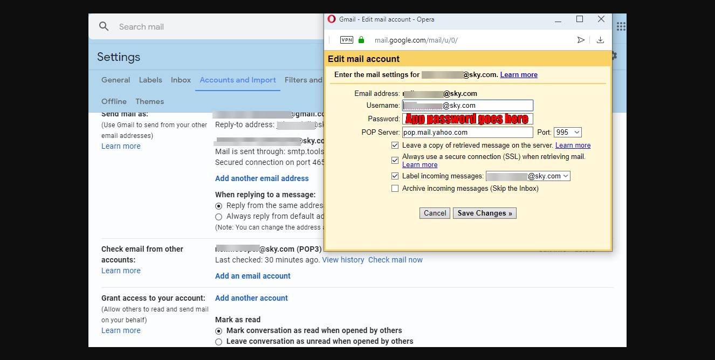715x360 pixels.
Task: Toggle Always use a secure connection checkbox
Action: 395,160
